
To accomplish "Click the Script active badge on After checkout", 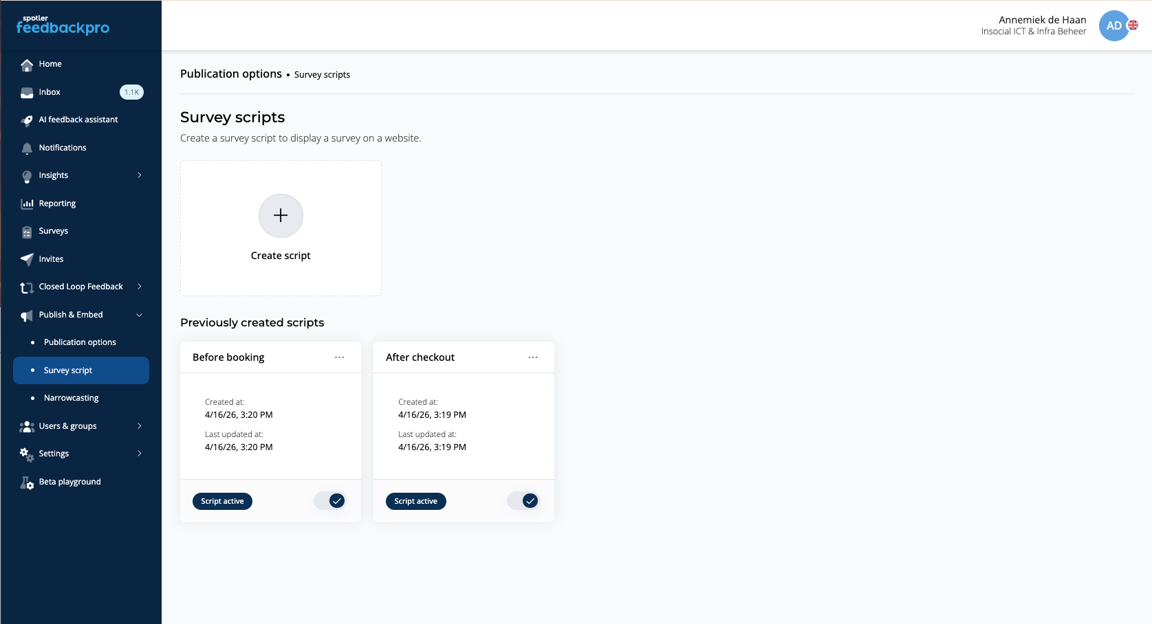I will click(x=415, y=501).
